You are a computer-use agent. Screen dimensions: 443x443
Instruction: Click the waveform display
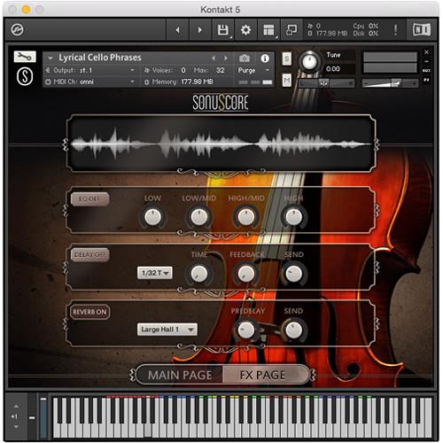click(x=221, y=144)
